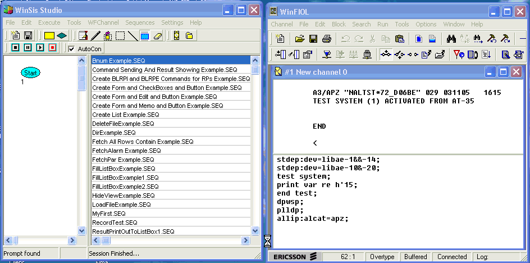Click the yellow folder icon in WinSis toolbar
Viewport: 530px width, 263px height.
[x=189, y=35]
